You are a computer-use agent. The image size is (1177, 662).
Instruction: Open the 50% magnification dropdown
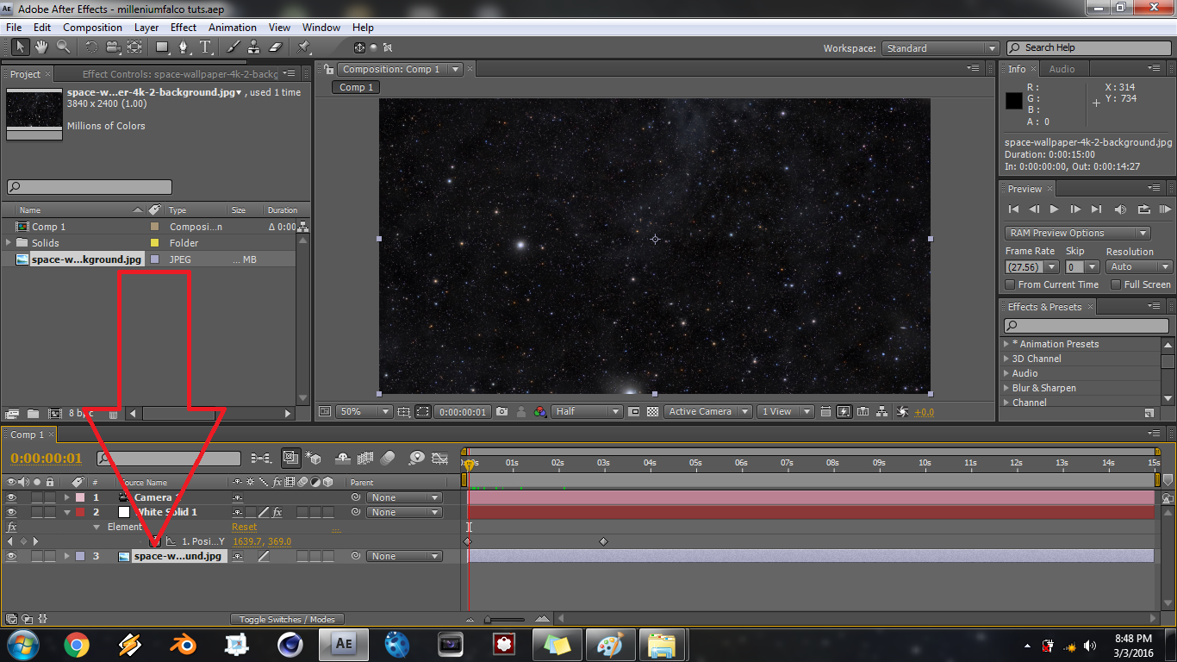point(364,412)
